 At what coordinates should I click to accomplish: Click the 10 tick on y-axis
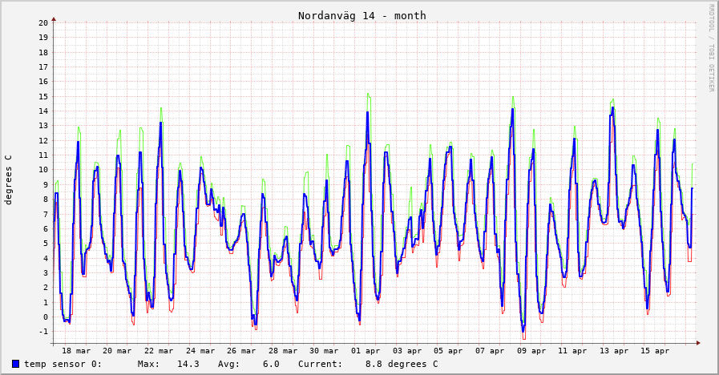[43, 170]
